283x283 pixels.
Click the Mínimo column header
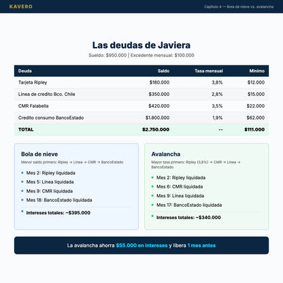pyautogui.click(x=257, y=71)
